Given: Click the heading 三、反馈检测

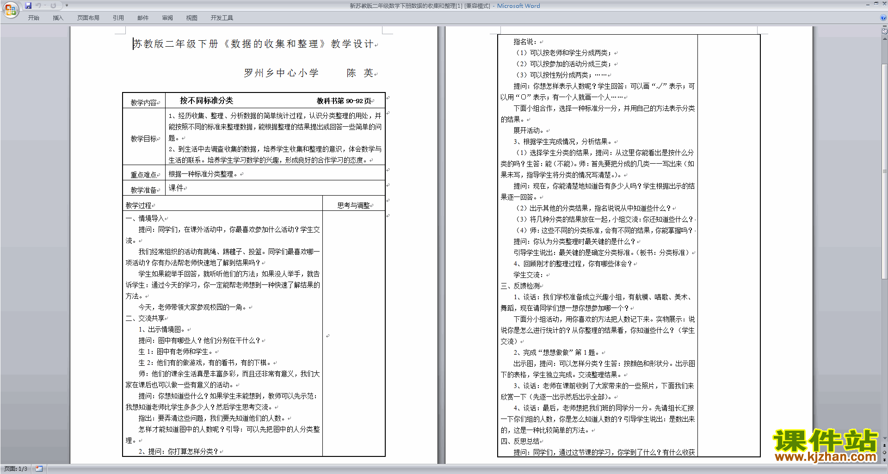Looking at the screenshot, I should click(520, 286).
